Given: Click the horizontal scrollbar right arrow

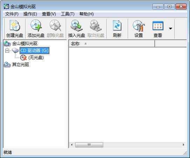Looking at the screenshot, I should click(x=183, y=145).
